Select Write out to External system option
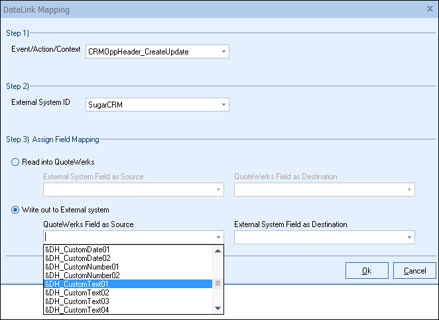 [x=15, y=210]
